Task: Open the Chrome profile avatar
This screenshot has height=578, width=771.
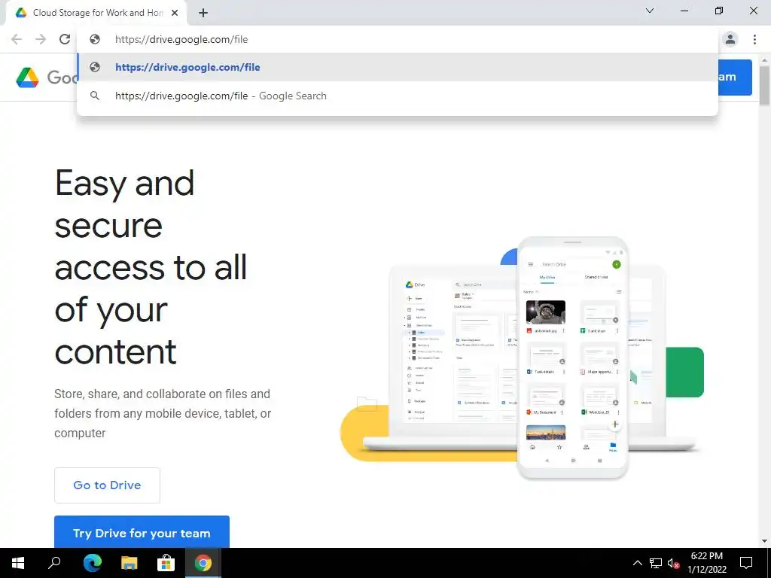Action: pos(730,39)
